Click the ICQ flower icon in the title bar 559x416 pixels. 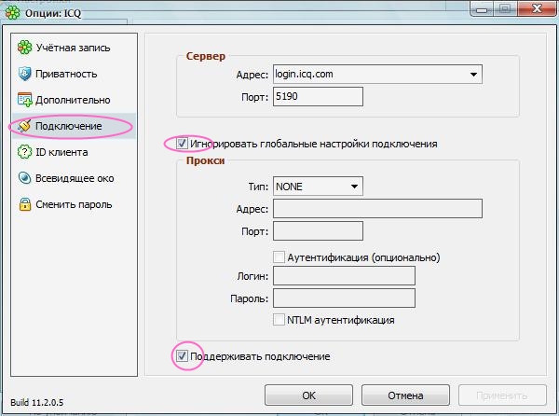[x=13, y=12]
